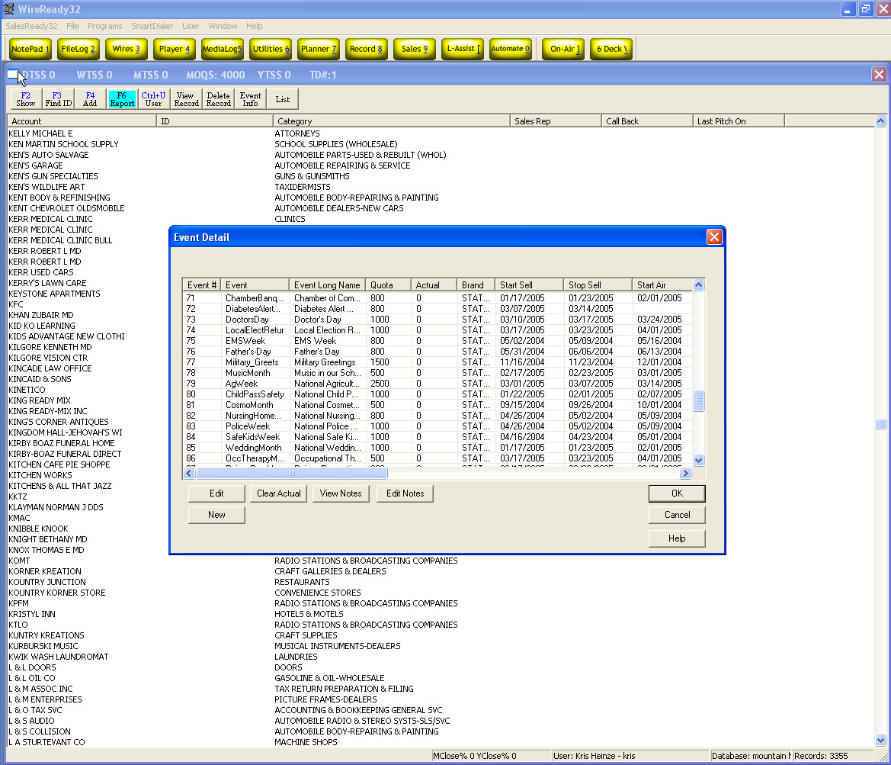
Task: Click the Call Back column header
Action: click(647, 121)
